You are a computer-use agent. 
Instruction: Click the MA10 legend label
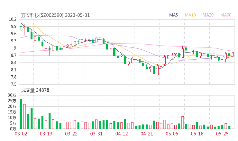pyautogui.click(x=190, y=15)
